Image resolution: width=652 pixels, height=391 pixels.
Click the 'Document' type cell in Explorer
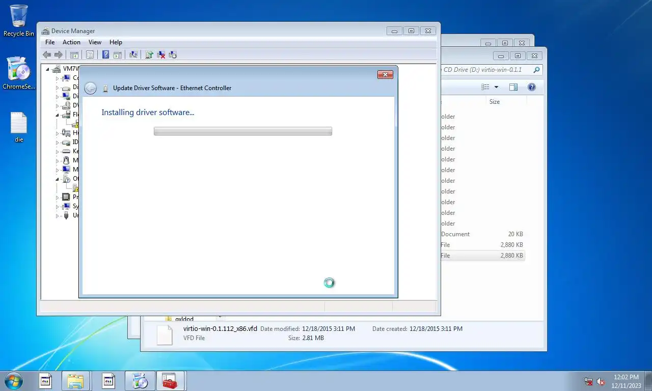(x=455, y=234)
